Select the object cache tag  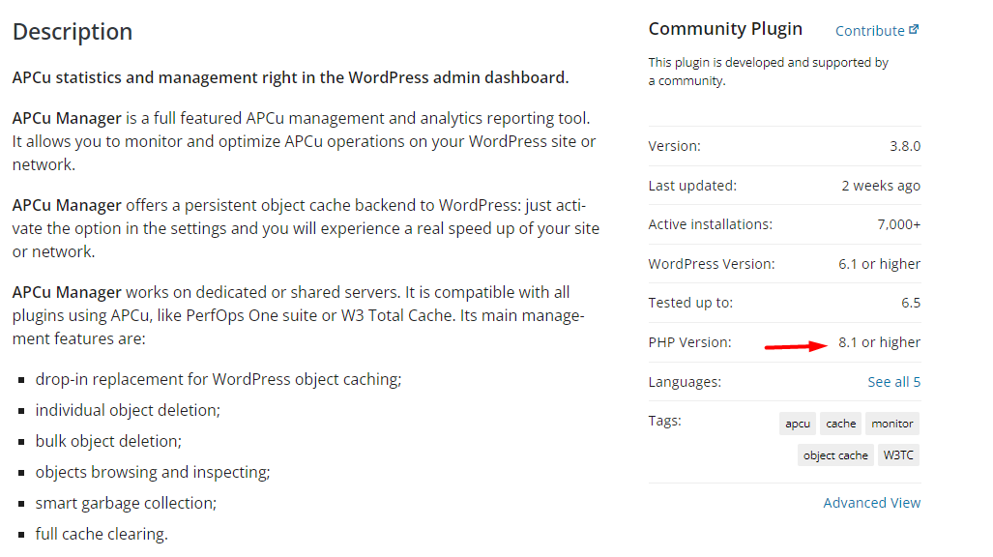[835, 454]
